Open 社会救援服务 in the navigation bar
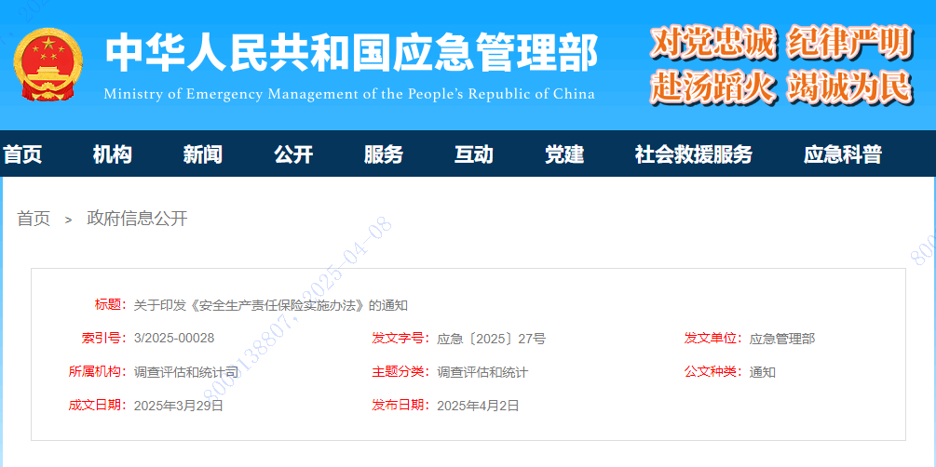936x467 pixels. pos(693,155)
